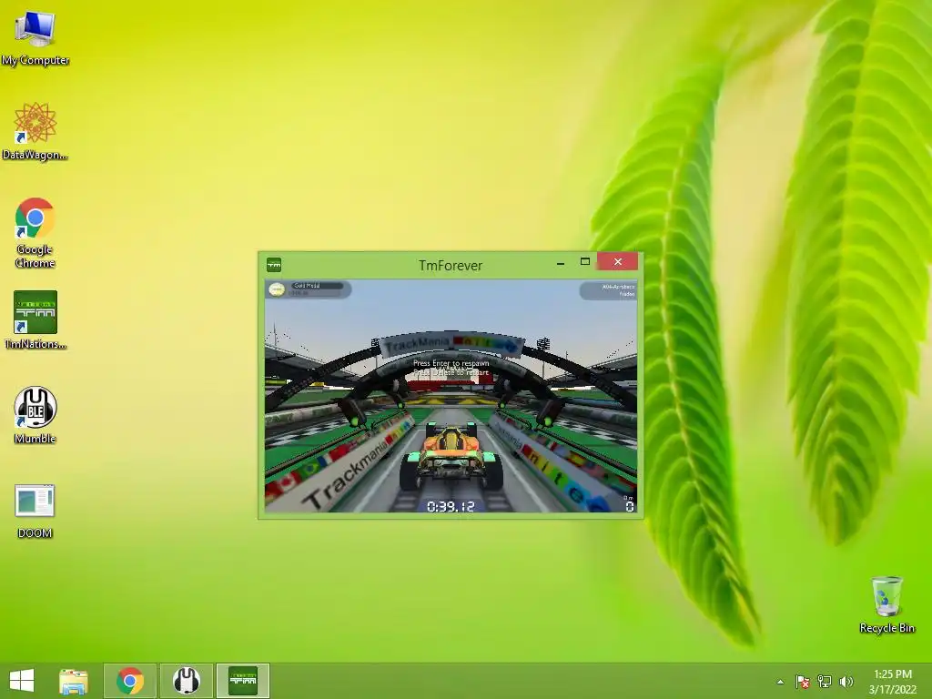
Task: Click the TmForever window title icon
Action: [x=274, y=265]
